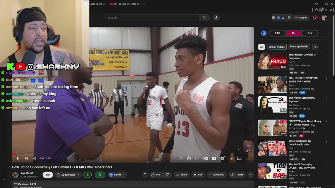Select the From Aye Bando chip
Image resolution: width=335 pixels, height=188 pixels.
[299, 46]
